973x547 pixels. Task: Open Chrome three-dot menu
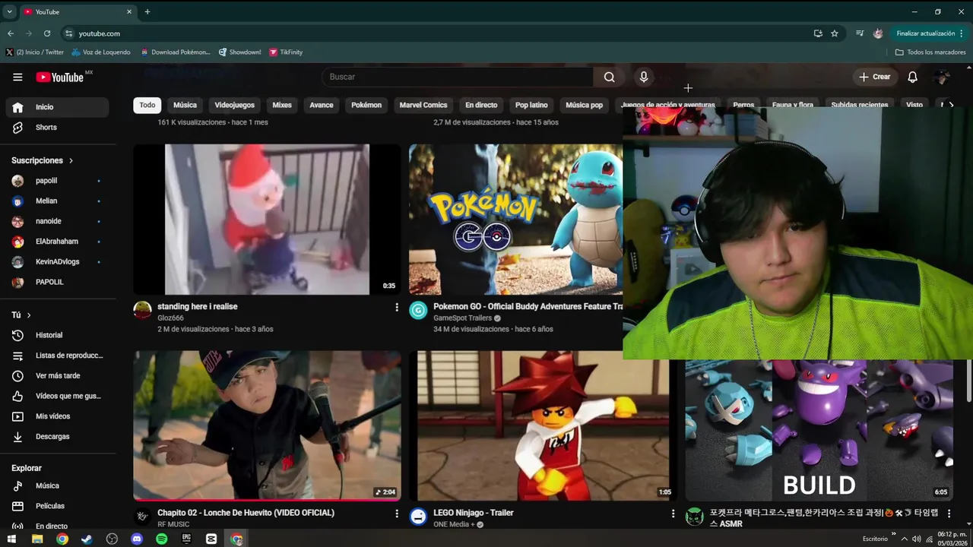(x=962, y=33)
